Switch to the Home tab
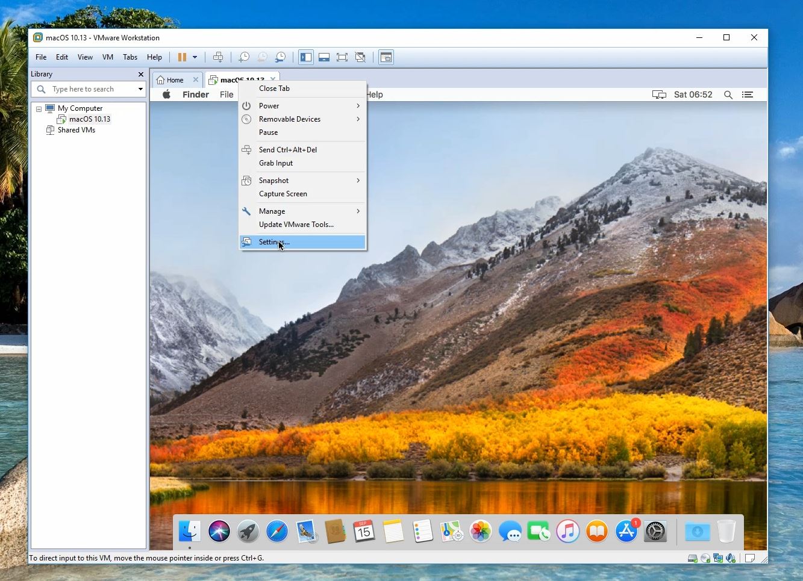803x581 pixels. (x=175, y=80)
